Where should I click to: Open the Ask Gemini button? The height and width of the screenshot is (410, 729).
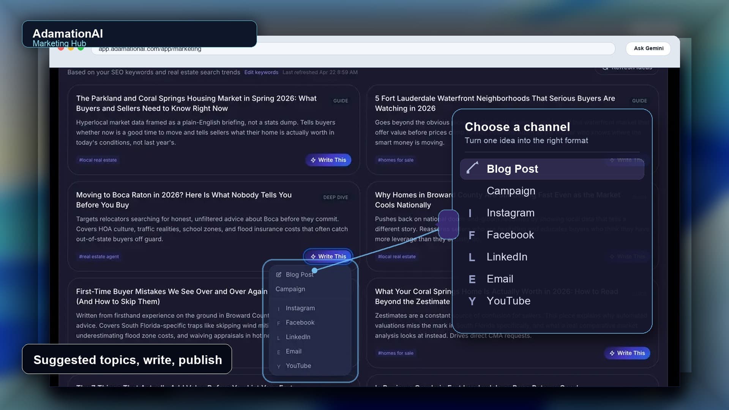[648, 48]
